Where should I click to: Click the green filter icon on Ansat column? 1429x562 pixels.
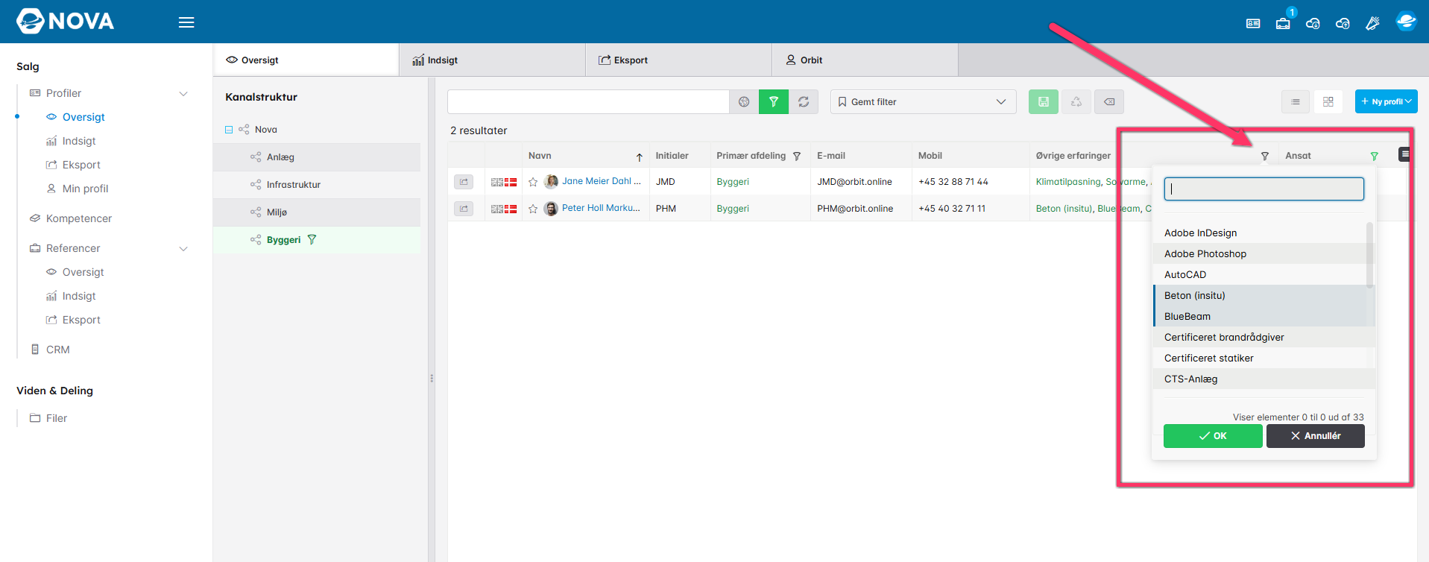coord(1375,156)
